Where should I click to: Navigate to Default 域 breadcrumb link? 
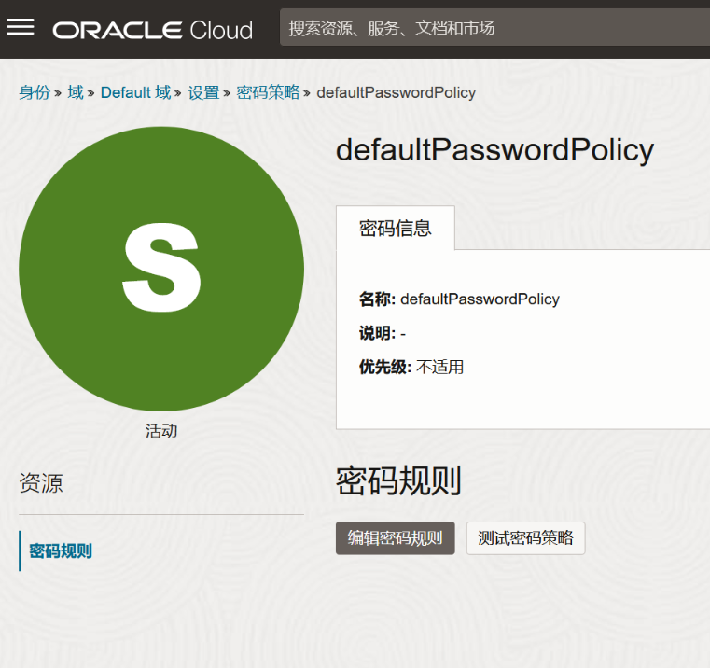pos(135,92)
